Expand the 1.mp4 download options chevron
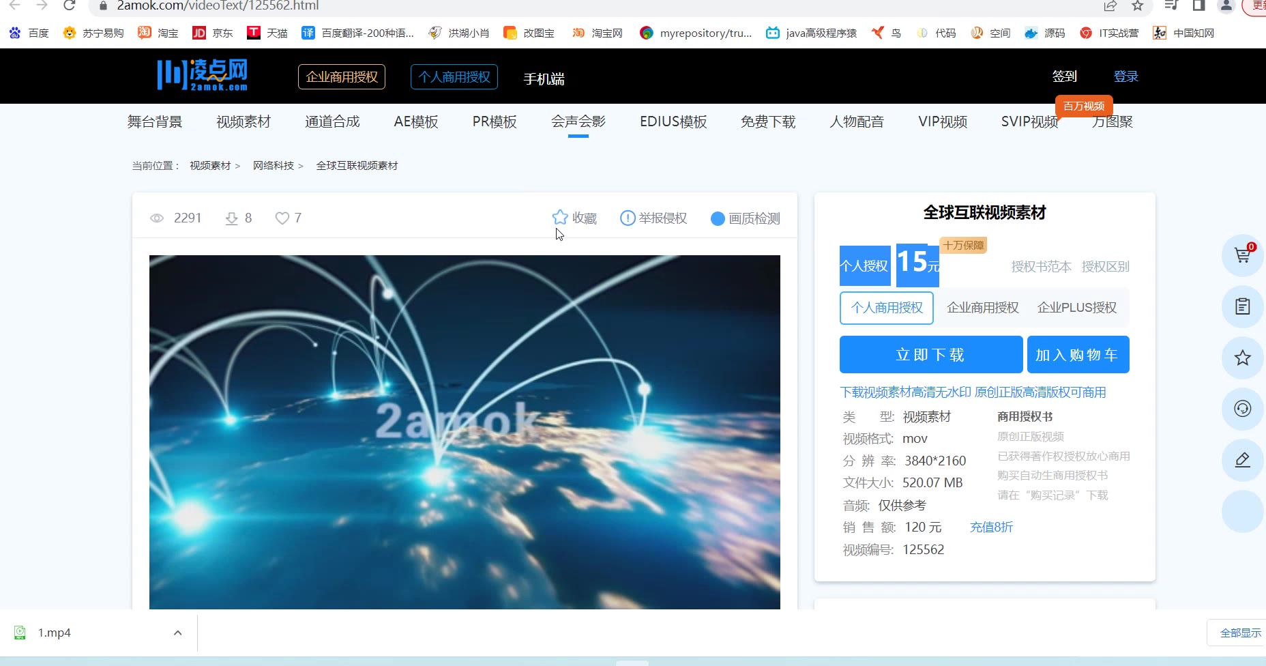 coord(177,633)
